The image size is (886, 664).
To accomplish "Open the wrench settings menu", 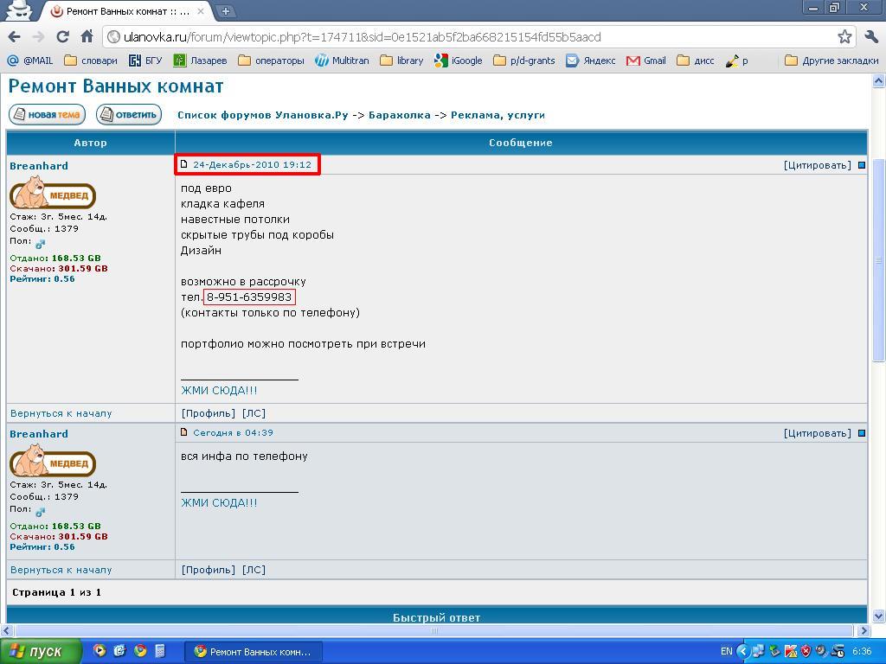I will [870, 37].
